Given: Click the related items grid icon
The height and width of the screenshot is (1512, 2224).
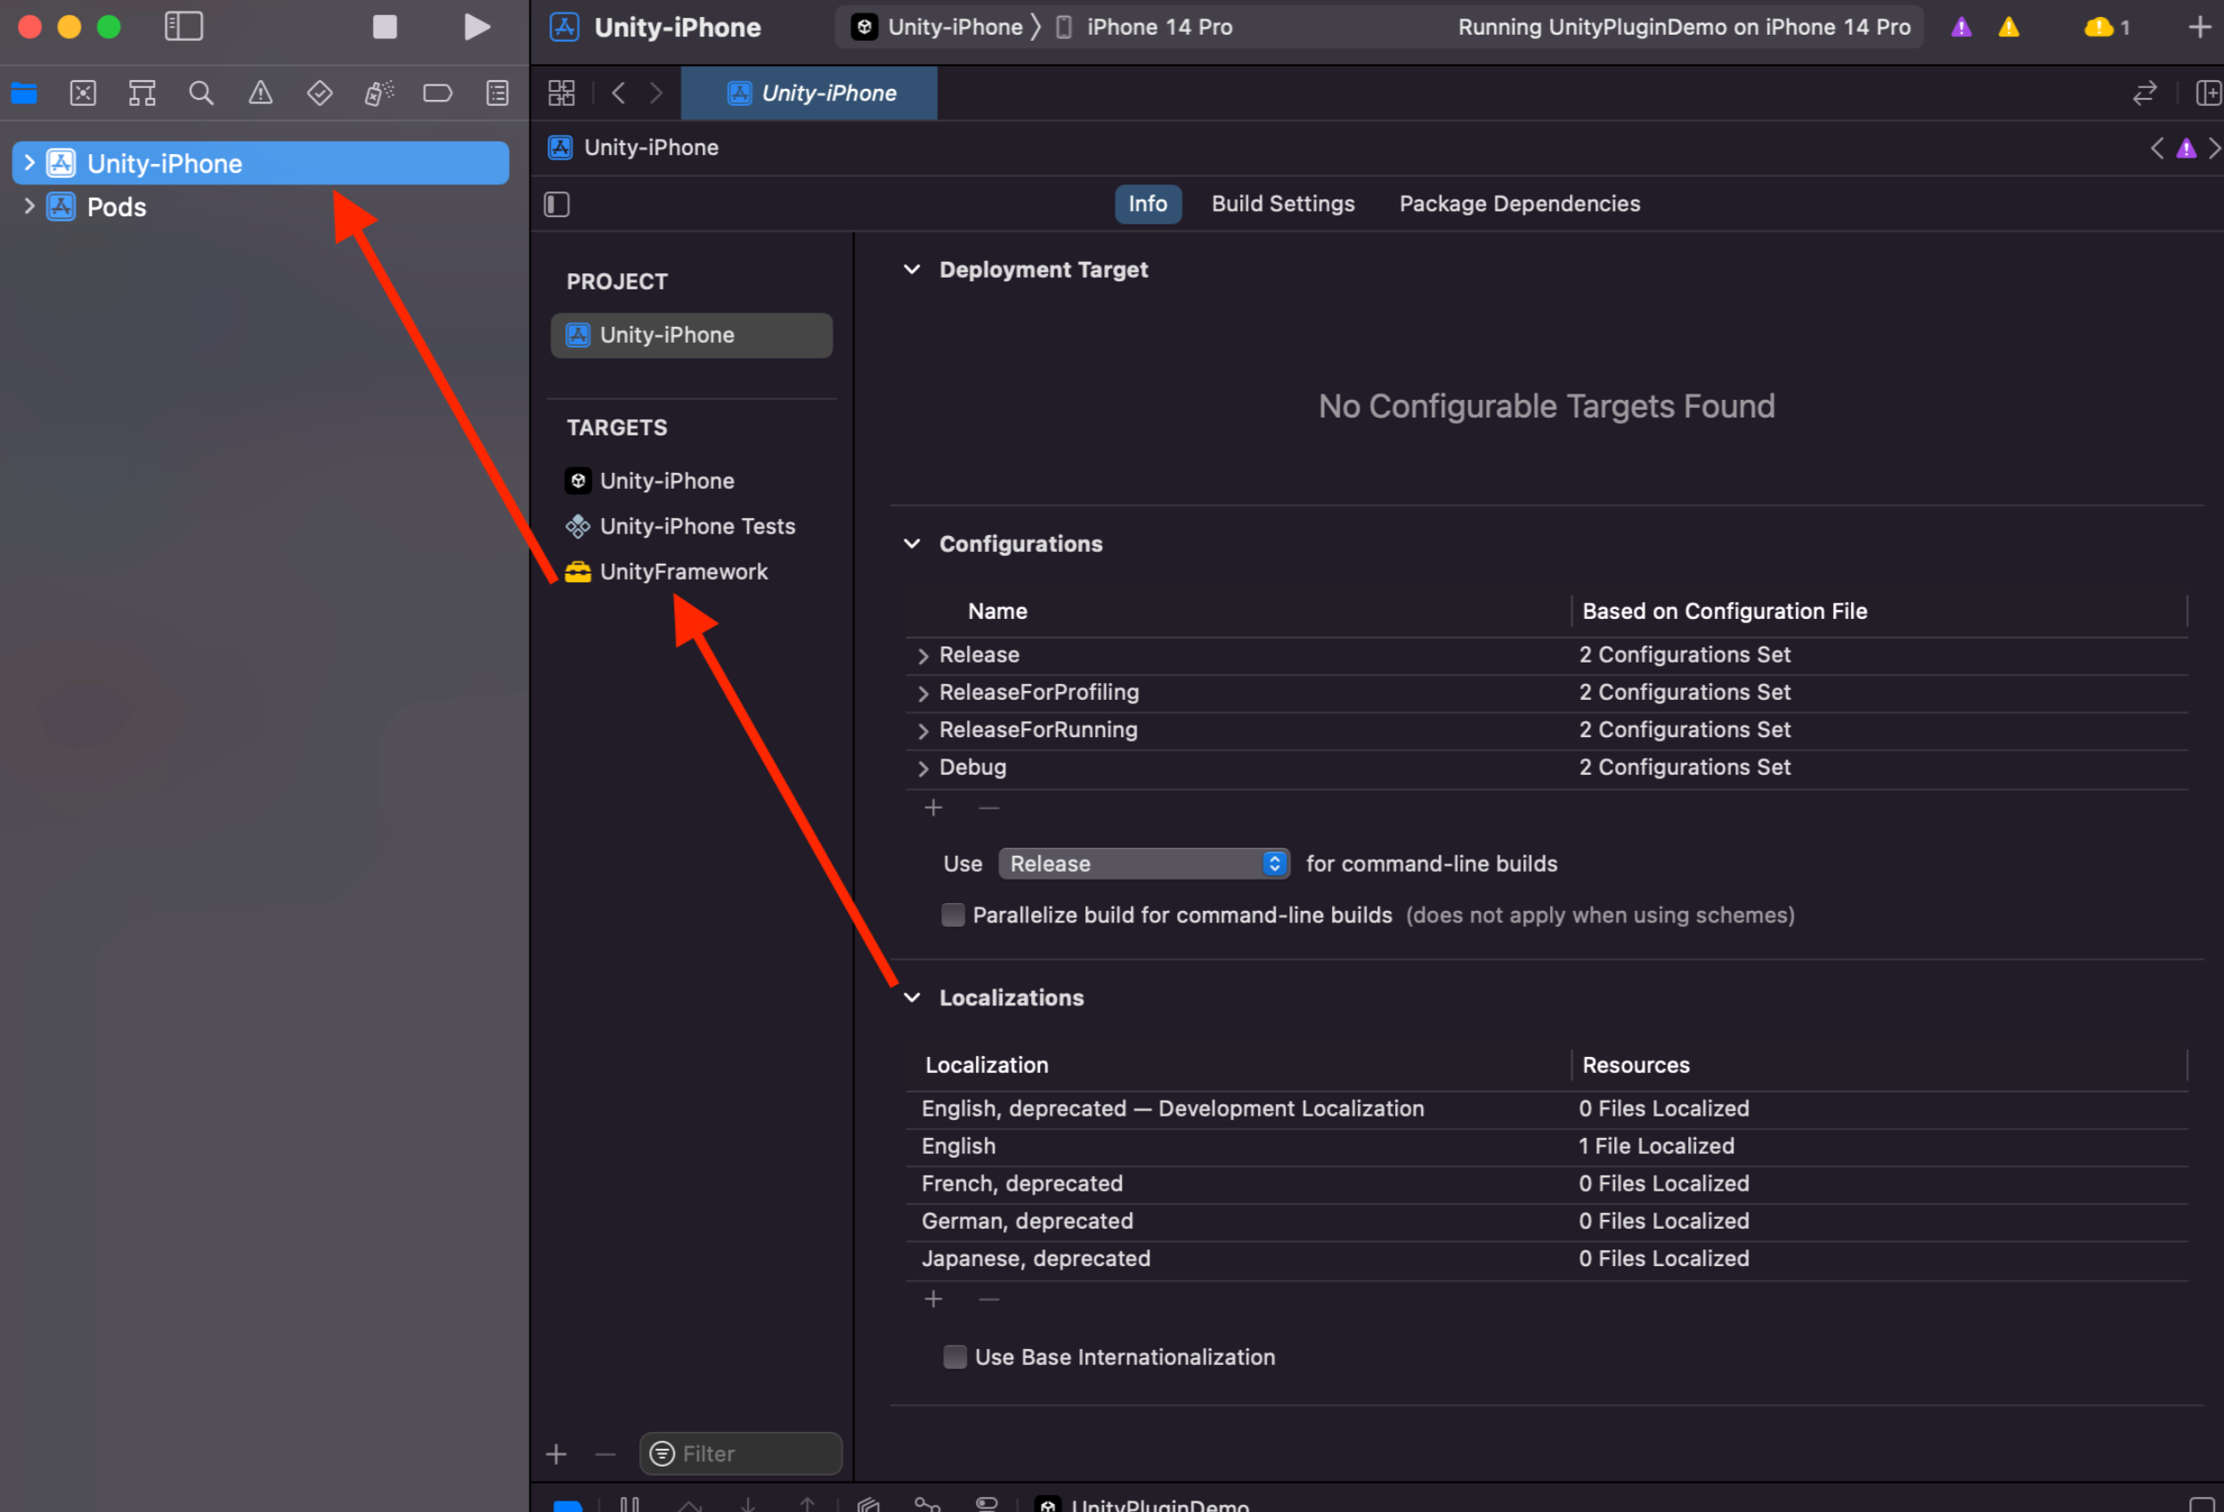Looking at the screenshot, I should tap(562, 93).
